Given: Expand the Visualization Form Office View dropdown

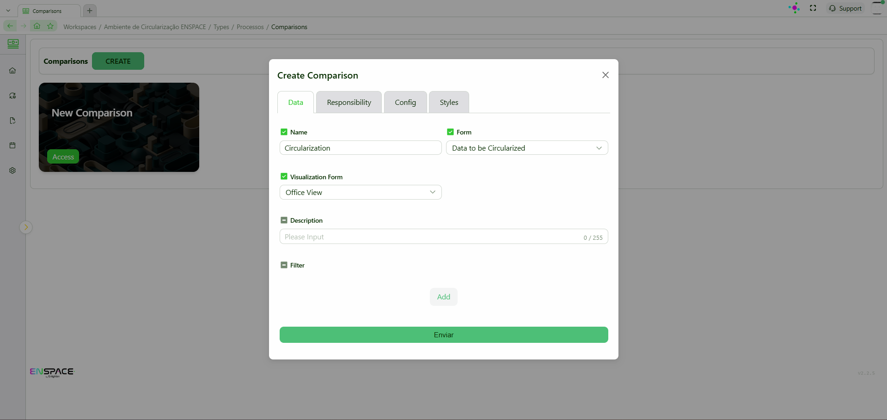Looking at the screenshot, I should [x=361, y=192].
